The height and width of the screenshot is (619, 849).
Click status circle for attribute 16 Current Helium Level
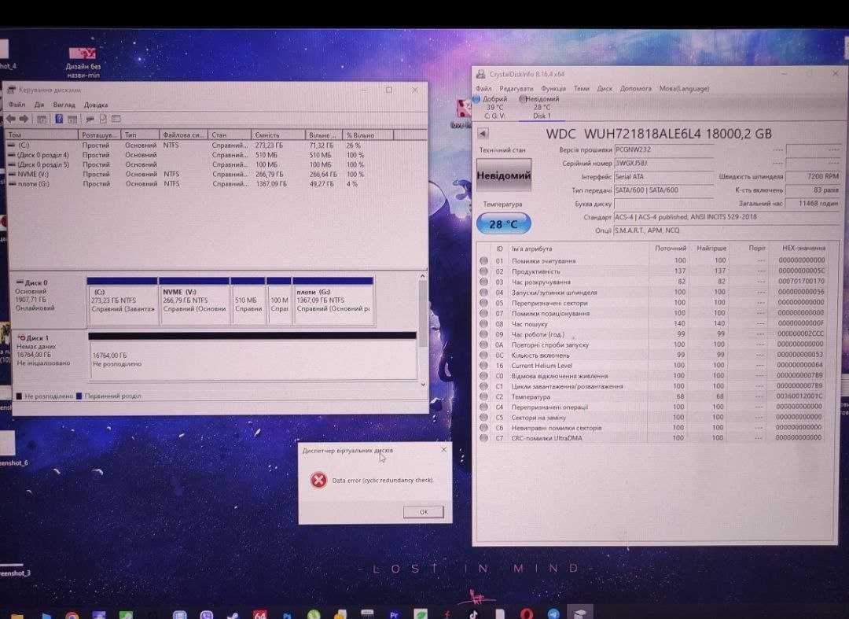pyautogui.click(x=483, y=365)
